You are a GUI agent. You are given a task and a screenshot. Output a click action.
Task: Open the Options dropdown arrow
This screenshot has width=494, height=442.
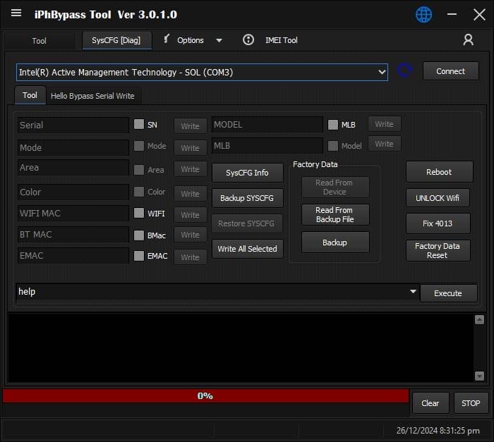pyautogui.click(x=219, y=40)
